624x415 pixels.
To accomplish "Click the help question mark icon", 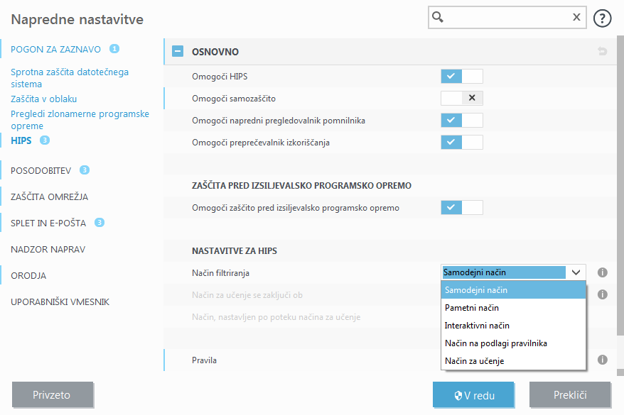I will click(x=602, y=18).
